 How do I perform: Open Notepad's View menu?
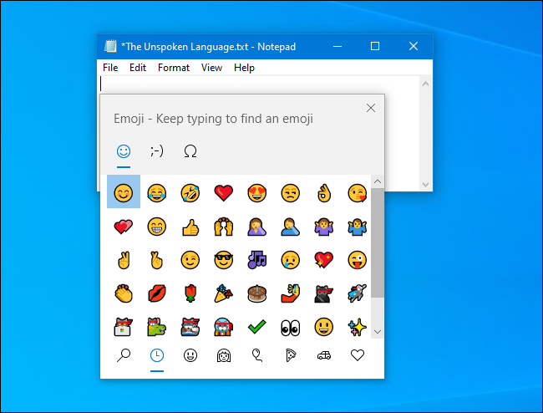point(211,68)
